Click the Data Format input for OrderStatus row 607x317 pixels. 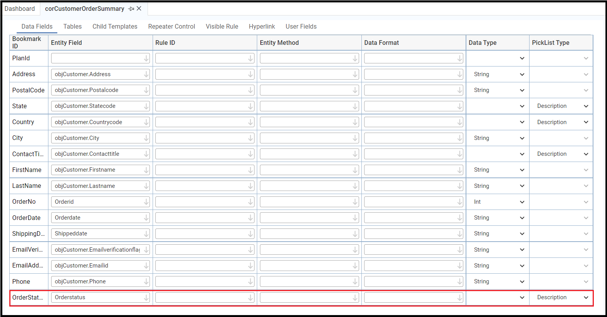[x=414, y=297]
